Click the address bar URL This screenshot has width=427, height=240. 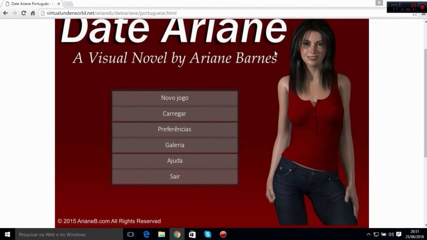click(x=111, y=13)
